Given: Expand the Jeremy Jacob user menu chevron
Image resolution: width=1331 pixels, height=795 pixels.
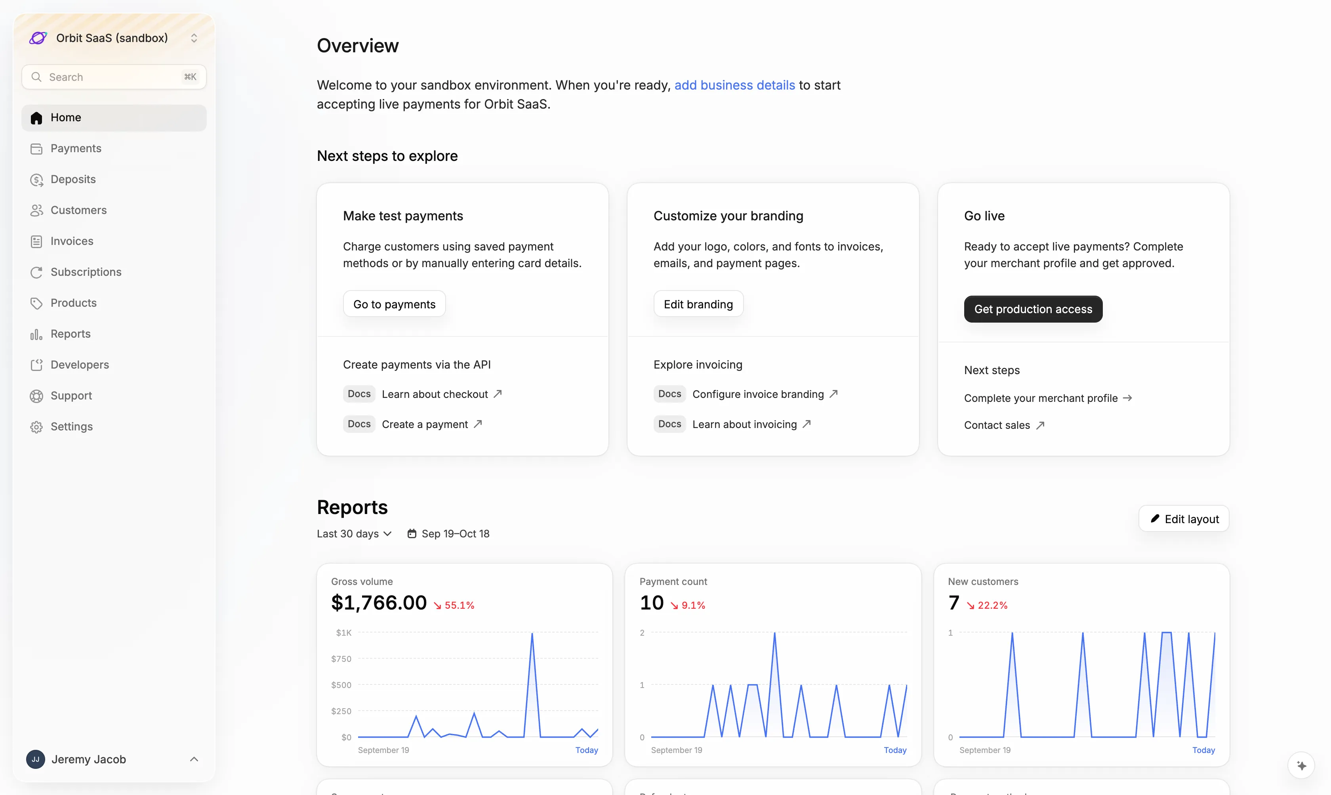Looking at the screenshot, I should pos(194,759).
